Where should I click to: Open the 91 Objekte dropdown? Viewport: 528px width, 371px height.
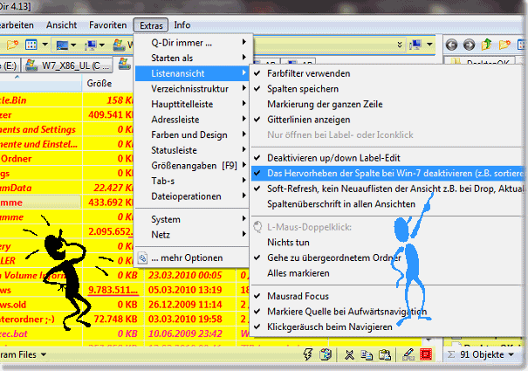(511, 354)
